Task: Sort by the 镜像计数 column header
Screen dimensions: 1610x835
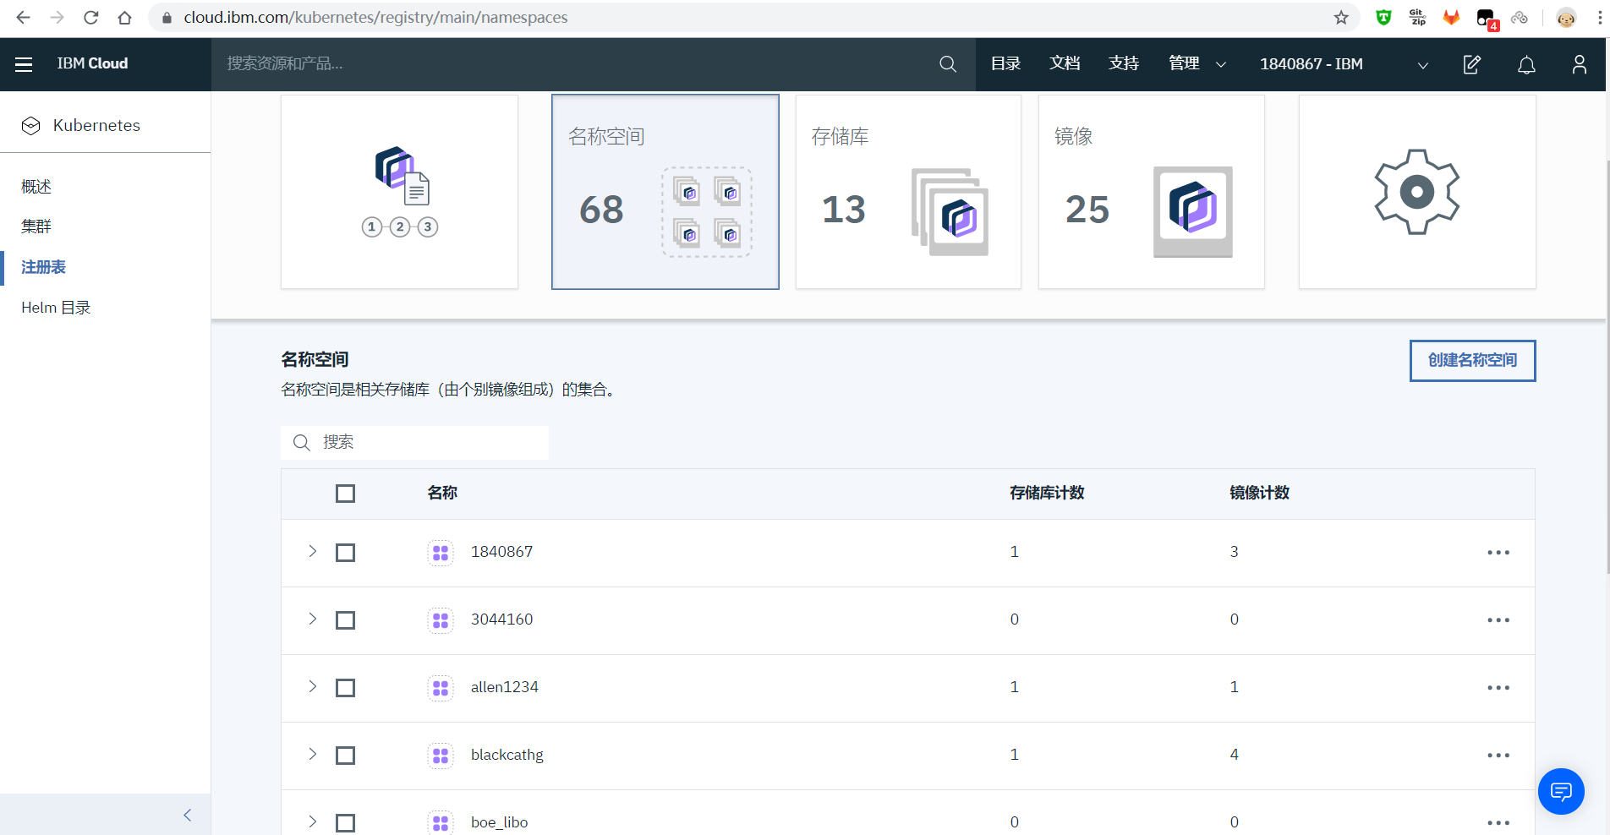Action: (x=1259, y=494)
